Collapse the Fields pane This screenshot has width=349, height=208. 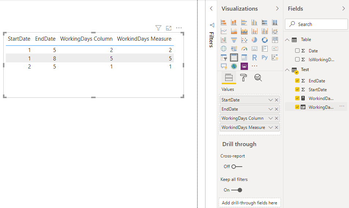coord(344,8)
